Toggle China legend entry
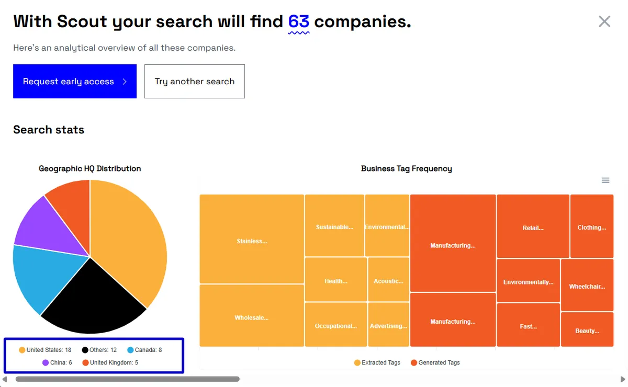Image resolution: width=628 pixels, height=387 pixels. coord(57,362)
